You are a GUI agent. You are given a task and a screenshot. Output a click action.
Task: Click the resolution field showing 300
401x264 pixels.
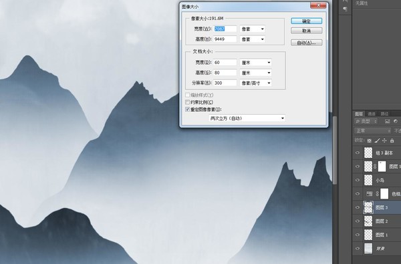click(x=225, y=83)
